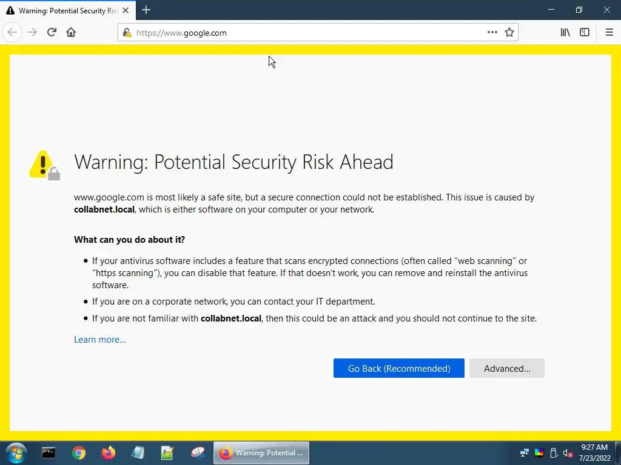Image resolution: width=621 pixels, height=465 pixels.
Task: Bookmark this page with the star icon
Action: [x=509, y=33]
